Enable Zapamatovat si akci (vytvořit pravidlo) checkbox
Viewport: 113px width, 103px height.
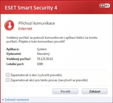pos(8,75)
